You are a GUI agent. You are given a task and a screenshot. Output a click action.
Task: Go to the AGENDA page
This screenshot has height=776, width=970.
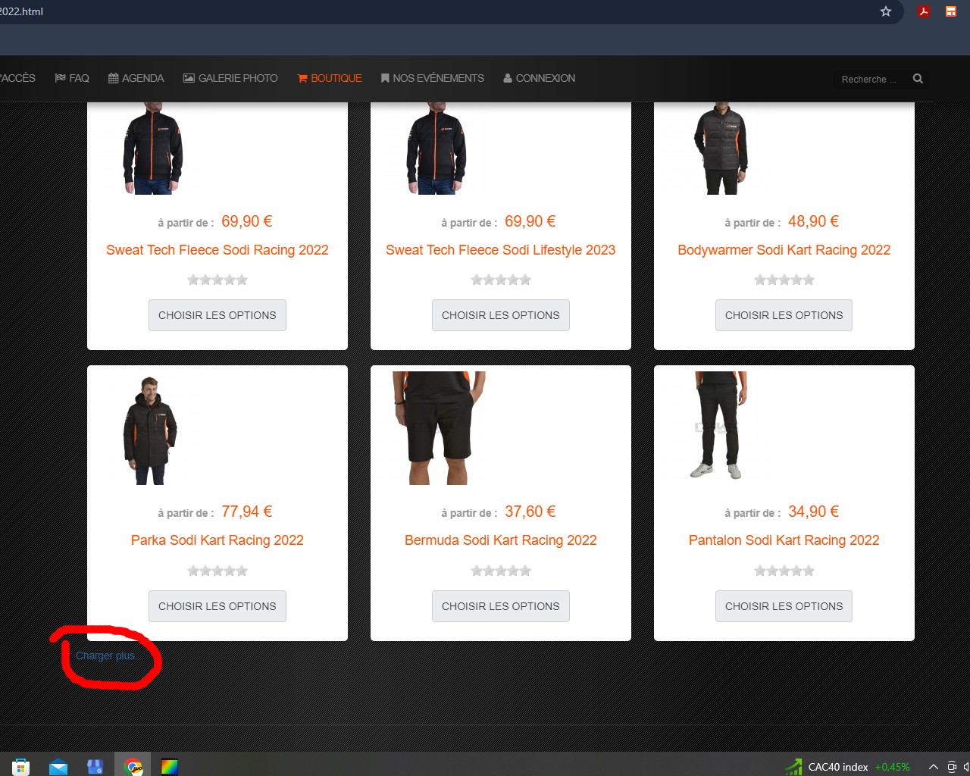tap(136, 78)
